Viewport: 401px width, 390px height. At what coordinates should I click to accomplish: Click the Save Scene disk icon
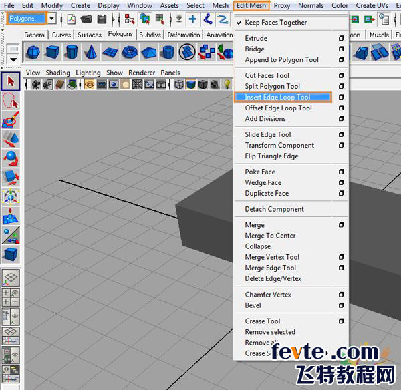[102, 19]
